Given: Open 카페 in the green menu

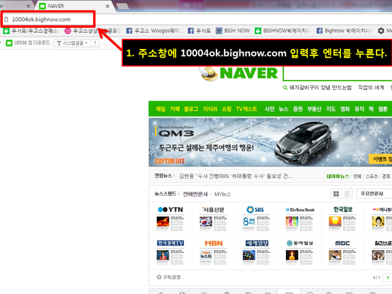Looking at the screenshot, I should point(175,109).
